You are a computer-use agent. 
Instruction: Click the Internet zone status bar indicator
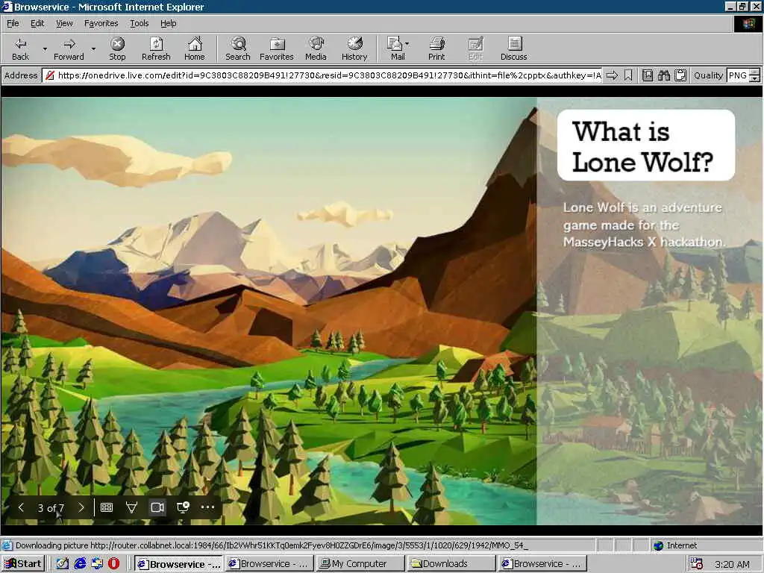point(674,545)
